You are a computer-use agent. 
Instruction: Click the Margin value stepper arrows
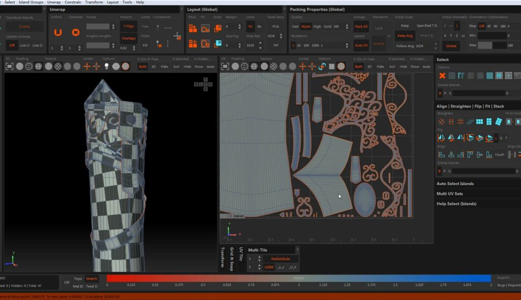[240, 26]
